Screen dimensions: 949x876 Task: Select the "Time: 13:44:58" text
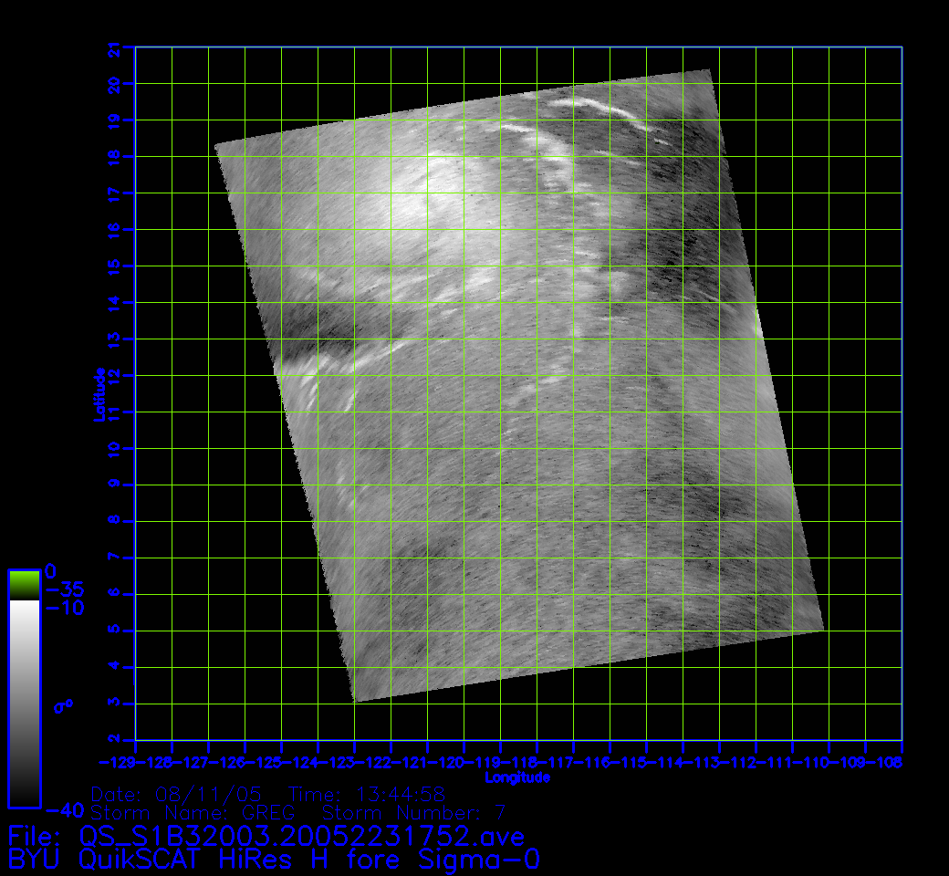(366, 795)
